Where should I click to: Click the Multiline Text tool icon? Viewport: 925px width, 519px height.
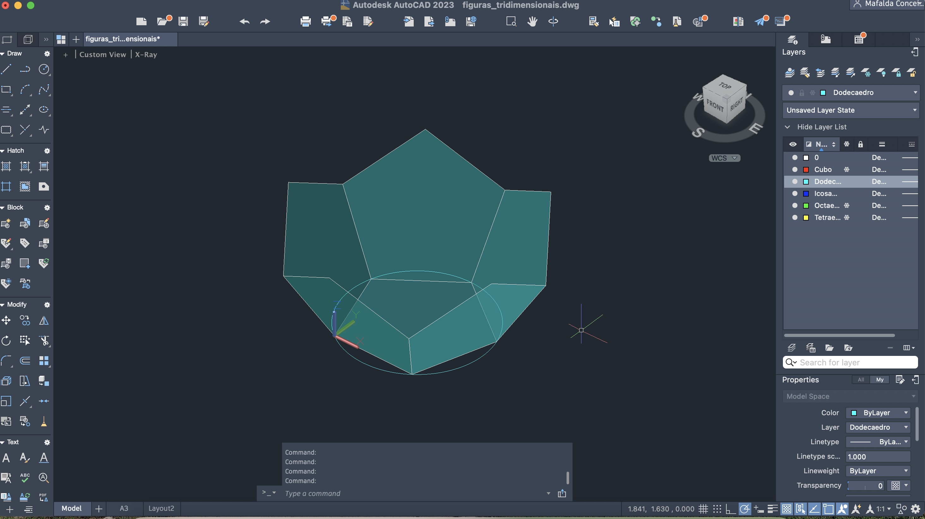[6, 458]
